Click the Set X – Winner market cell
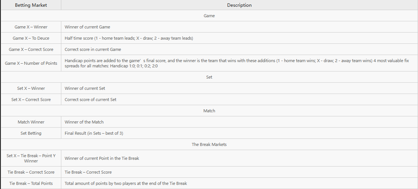Screen dimensions: 418x189 click(31, 88)
